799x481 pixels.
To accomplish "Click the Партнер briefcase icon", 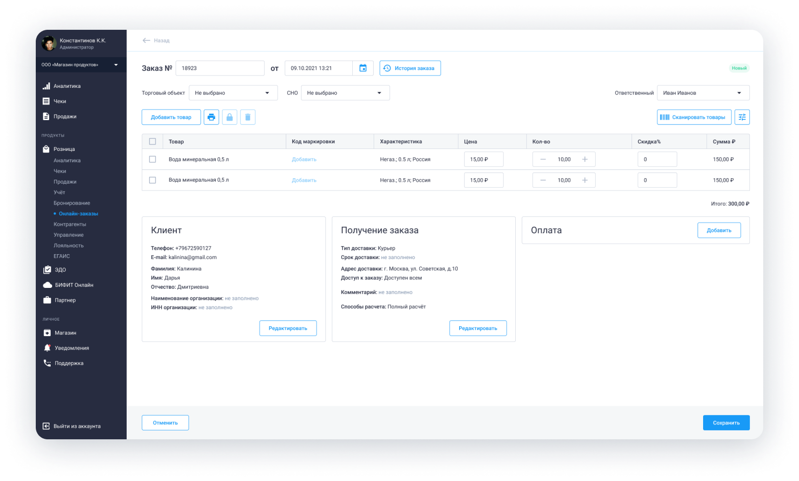I will click(47, 300).
